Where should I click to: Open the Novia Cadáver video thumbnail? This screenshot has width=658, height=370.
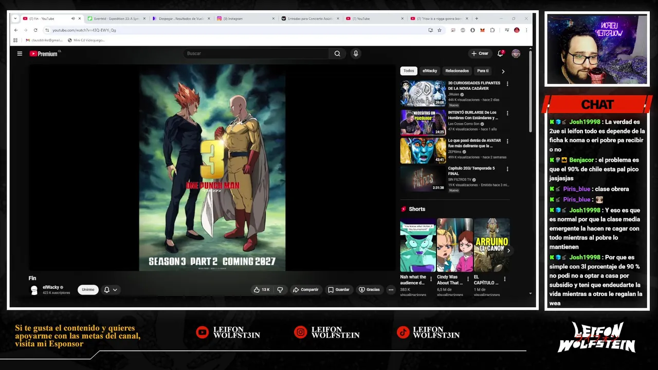[x=423, y=94]
